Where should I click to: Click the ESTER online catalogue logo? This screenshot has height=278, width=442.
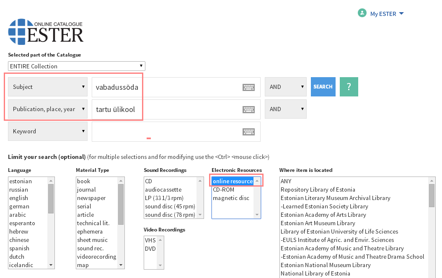(46, 32)
